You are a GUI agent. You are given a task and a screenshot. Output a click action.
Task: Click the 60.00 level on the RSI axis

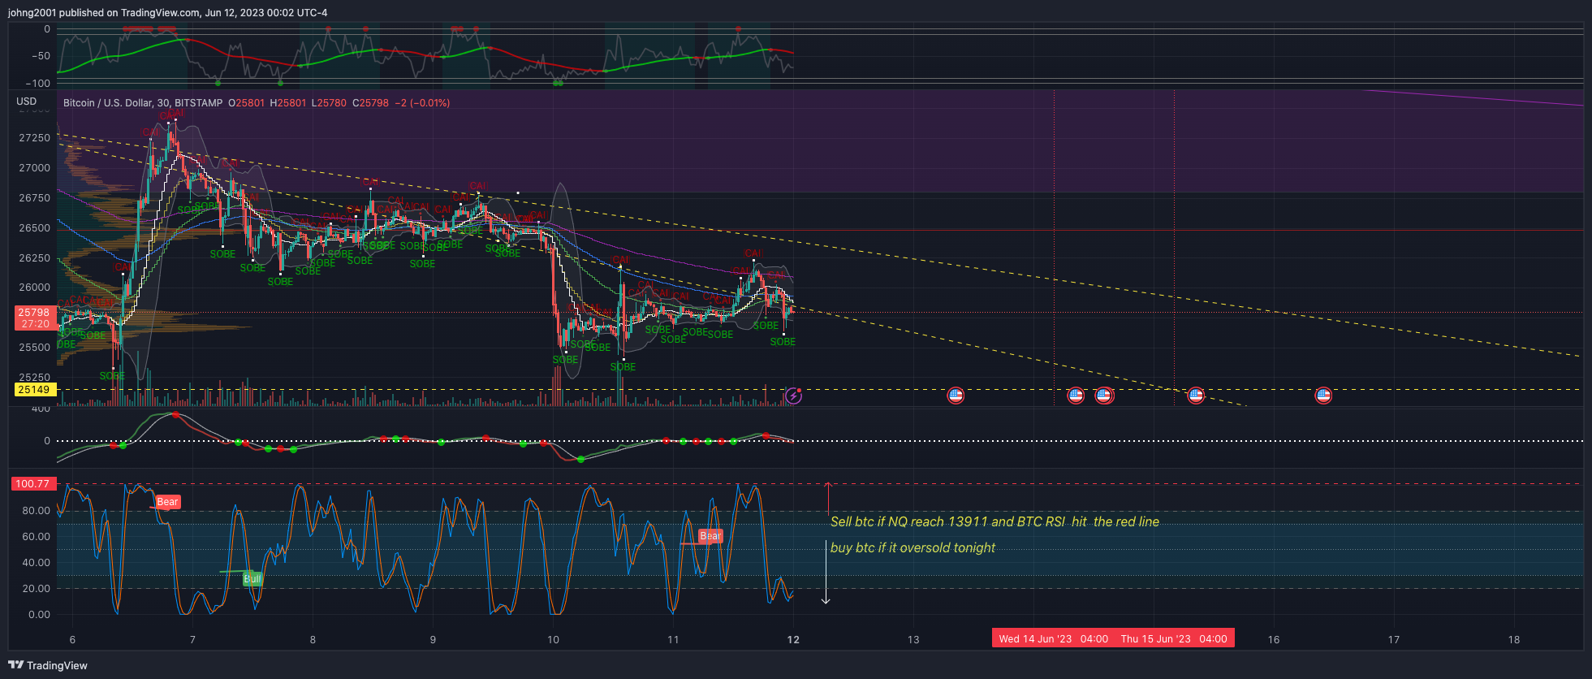coord(36,537)
